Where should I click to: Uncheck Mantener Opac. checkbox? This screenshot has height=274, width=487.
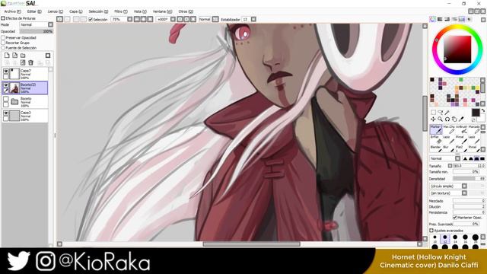(455, 218)
